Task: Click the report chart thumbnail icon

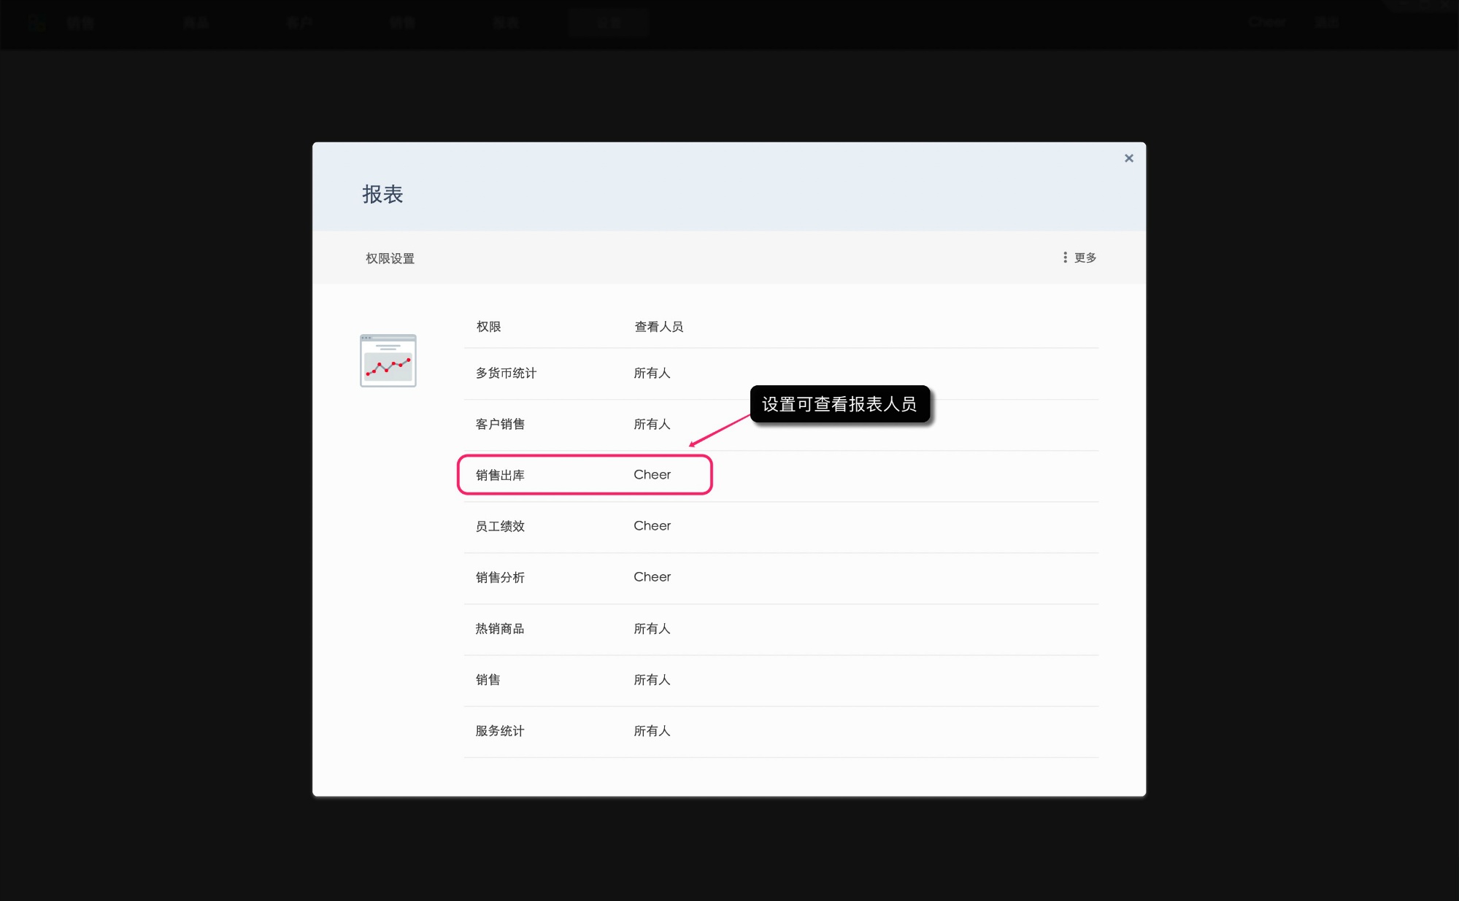Action: pyautogui.click(x=388, y=360)
